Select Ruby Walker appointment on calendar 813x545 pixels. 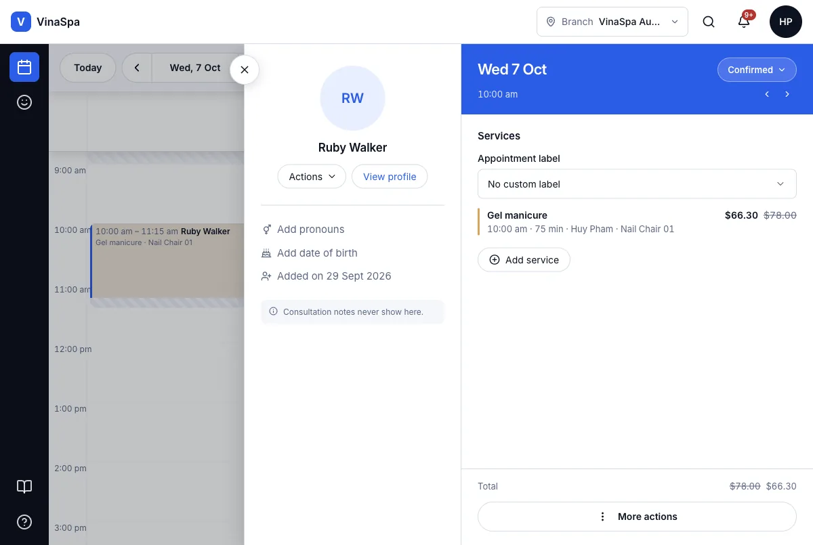167,261
